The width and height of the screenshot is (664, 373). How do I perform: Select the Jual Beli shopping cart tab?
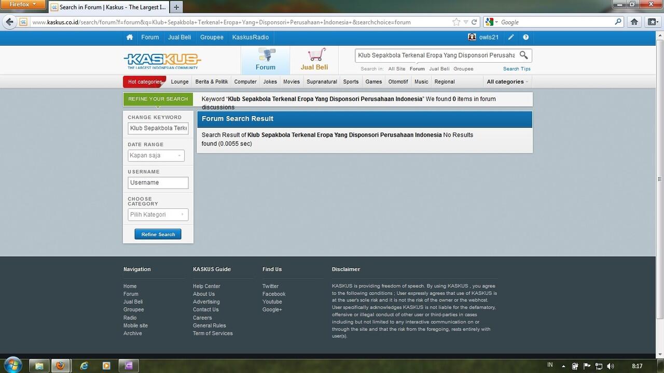click(314, 60)
